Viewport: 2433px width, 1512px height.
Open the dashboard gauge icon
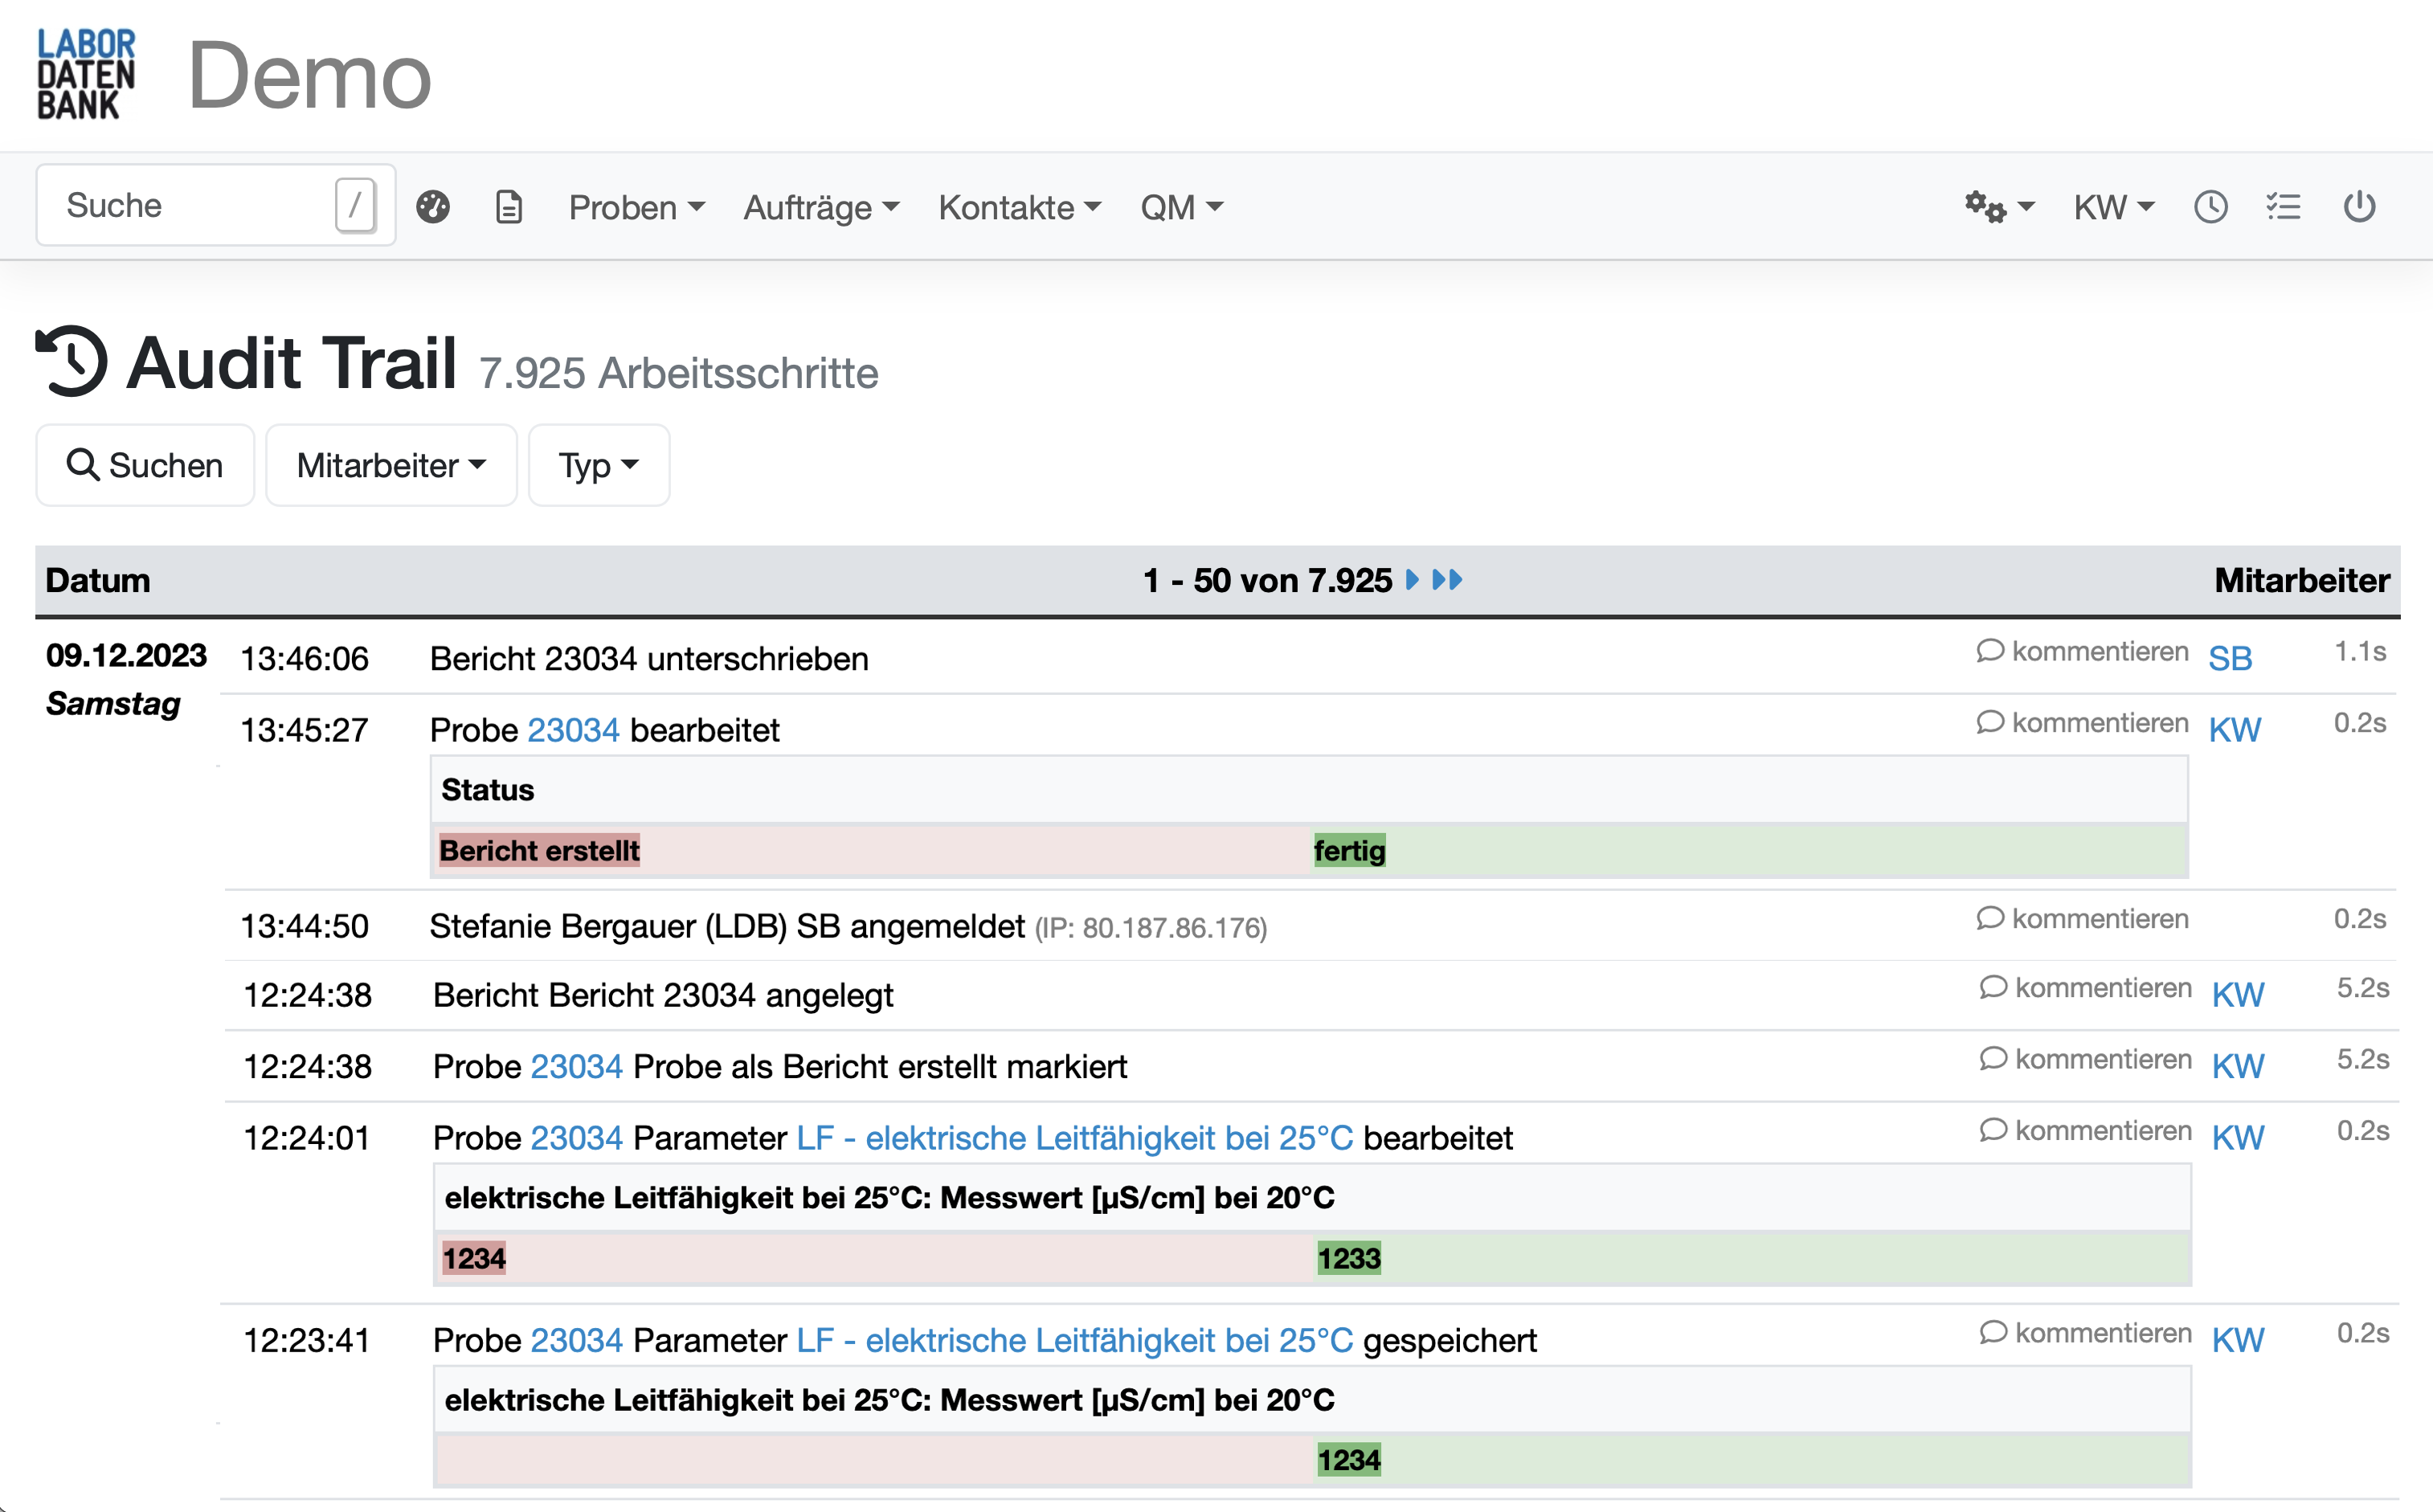point(433,207)
